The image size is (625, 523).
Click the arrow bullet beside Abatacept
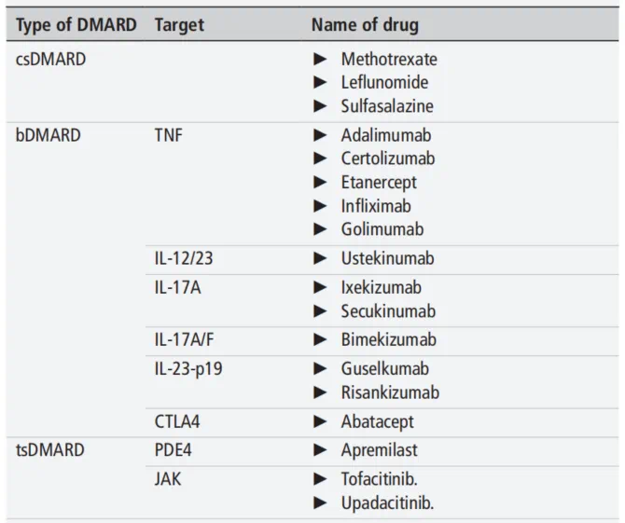320,421
